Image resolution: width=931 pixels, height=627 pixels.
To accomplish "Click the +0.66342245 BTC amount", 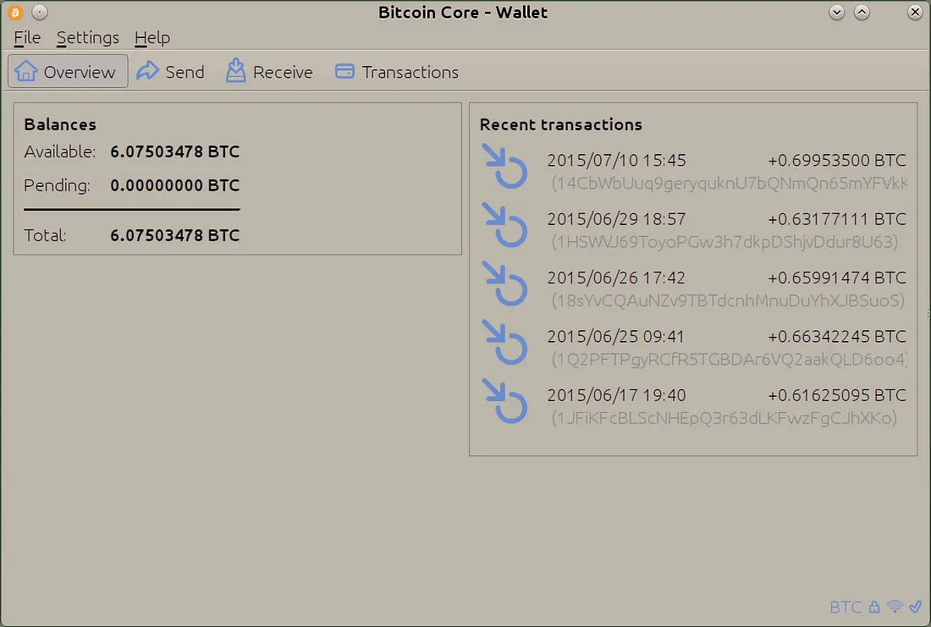I will point(837,337).
